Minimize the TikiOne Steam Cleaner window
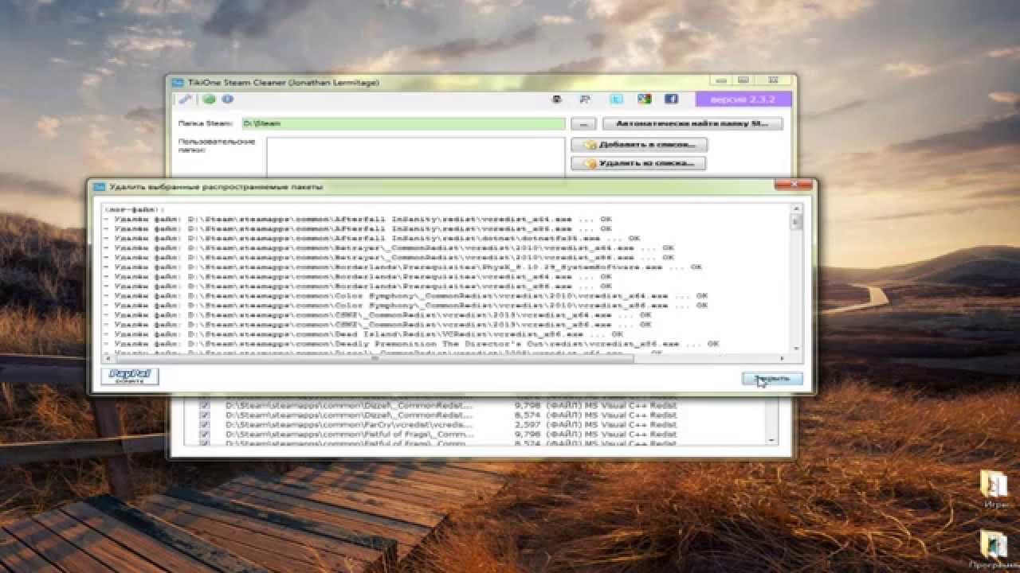1020x573 pixels. pos(722,80)
